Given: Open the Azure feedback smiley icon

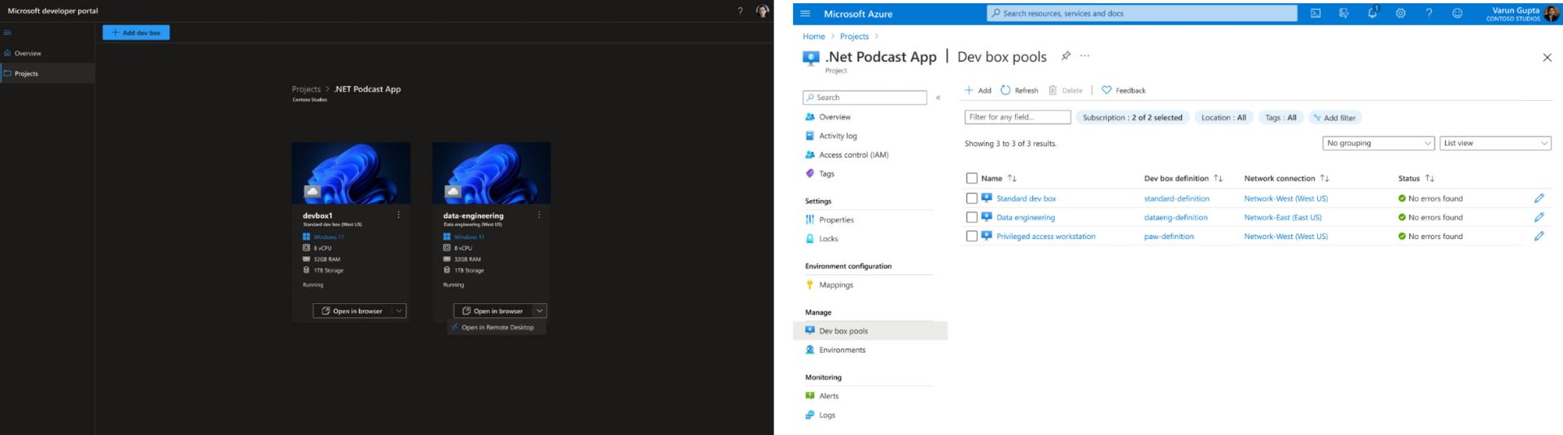Looking at the screenshot, I should (1457, 14).
